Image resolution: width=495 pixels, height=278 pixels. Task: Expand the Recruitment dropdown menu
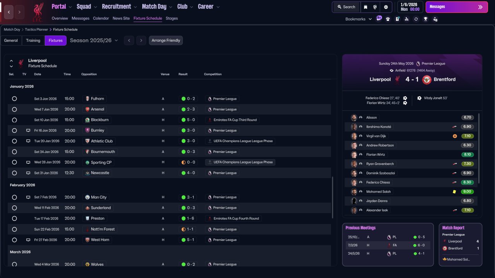click(x=119, y=7)
